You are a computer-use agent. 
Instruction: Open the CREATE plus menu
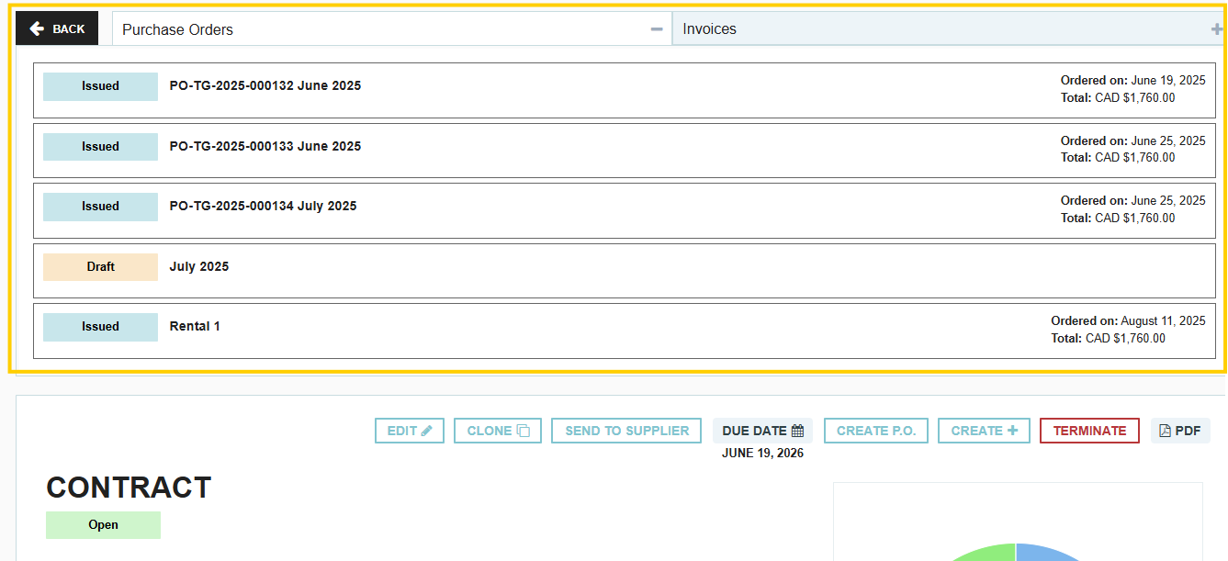[x=984, y=431]
